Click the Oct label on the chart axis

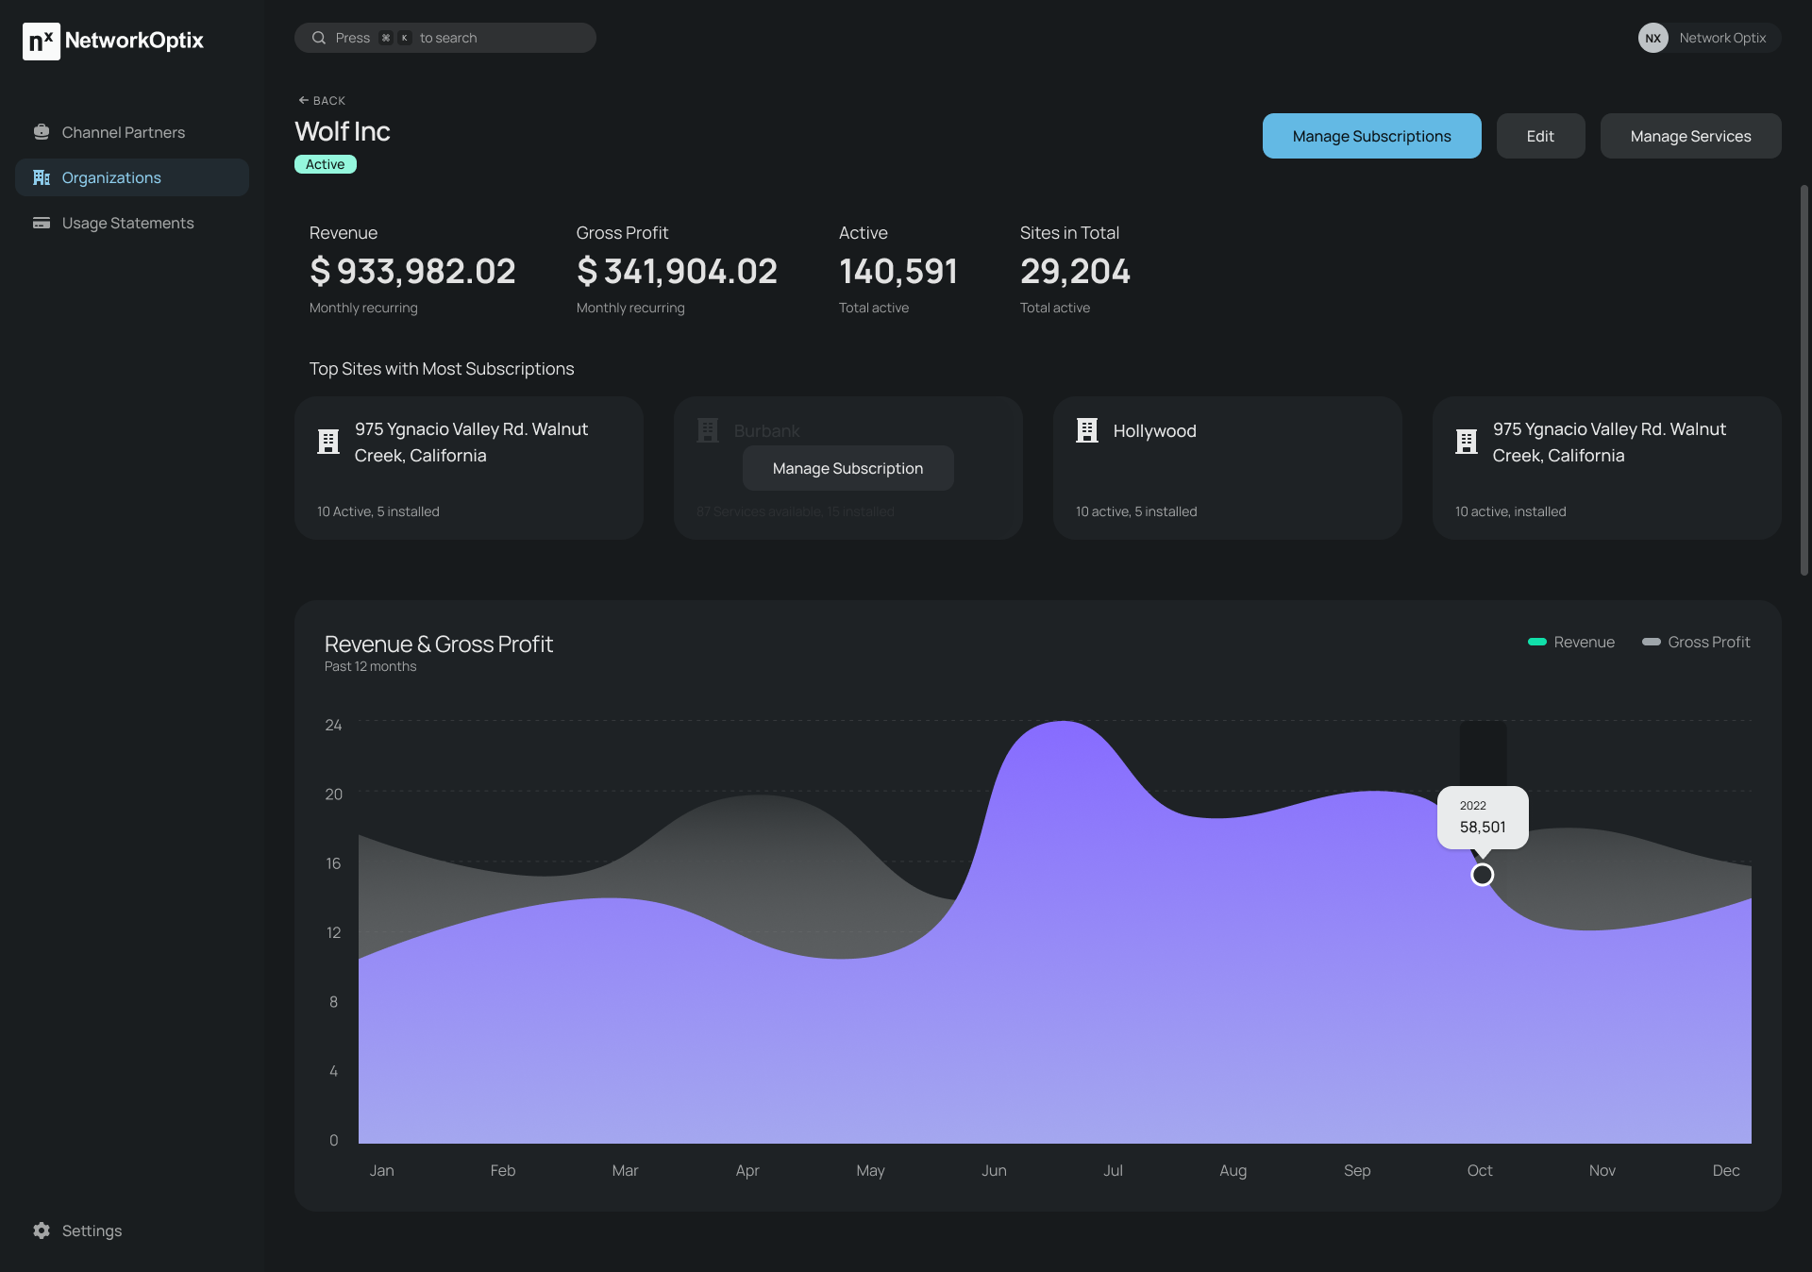(1480, 1170)
